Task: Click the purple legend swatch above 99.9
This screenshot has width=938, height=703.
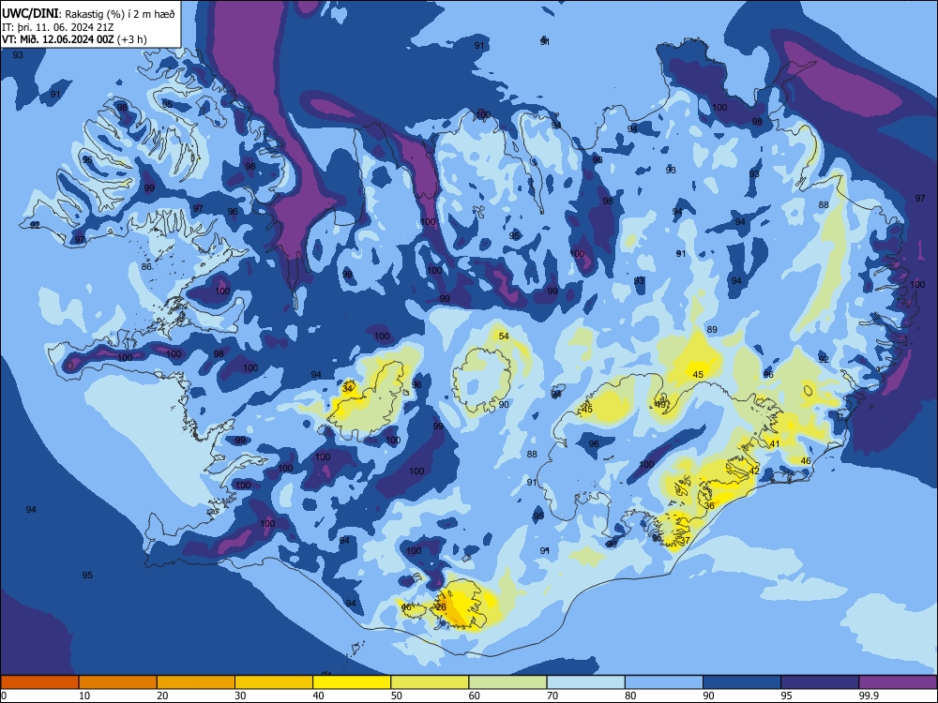Action: (898, 682)
